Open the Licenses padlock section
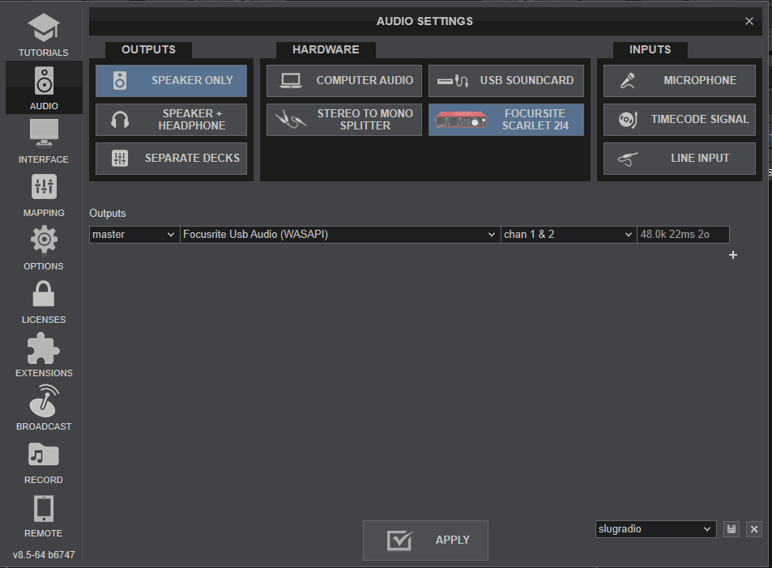This screenshot has height=568, width=772. click(44, 302)
